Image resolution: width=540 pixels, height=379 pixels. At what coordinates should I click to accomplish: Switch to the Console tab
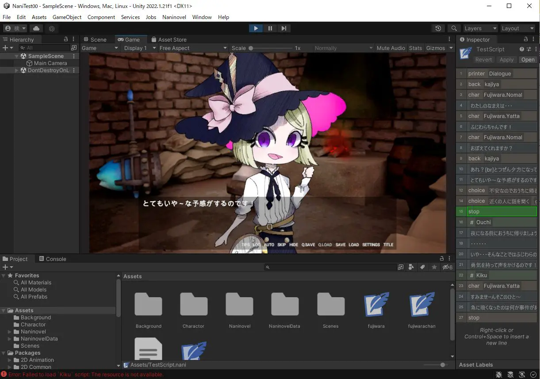tap(53, 259)
